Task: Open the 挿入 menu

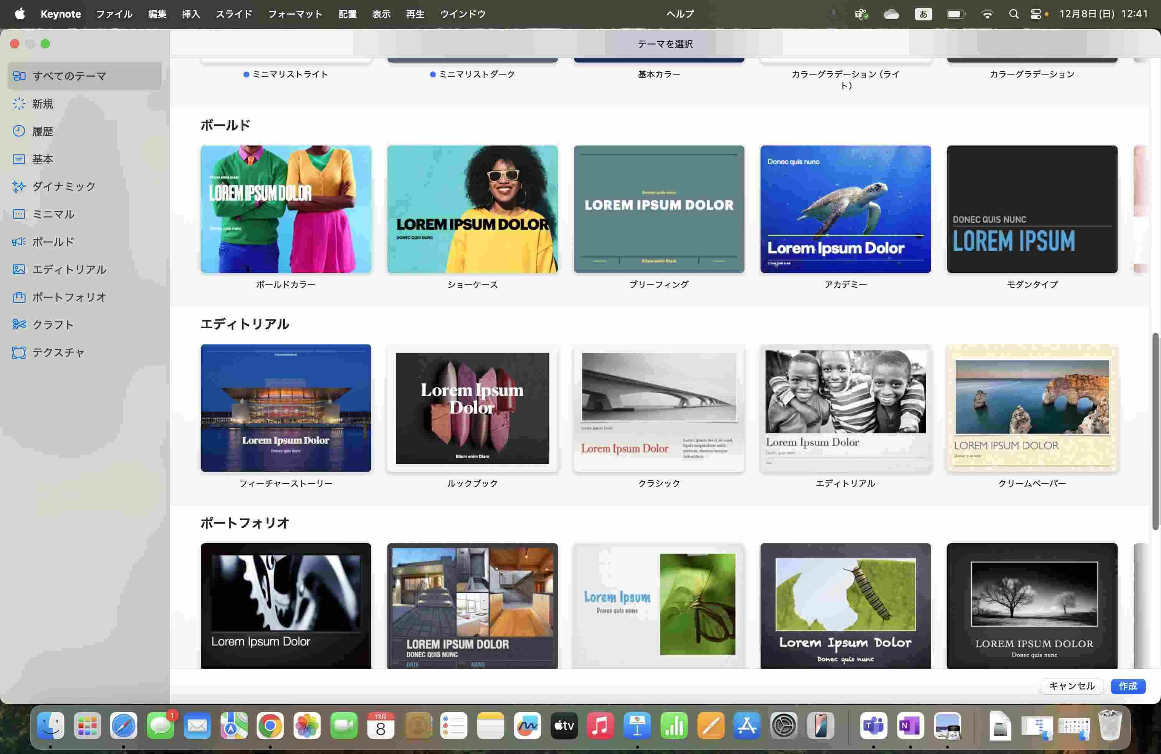Action: coord(191,14)
